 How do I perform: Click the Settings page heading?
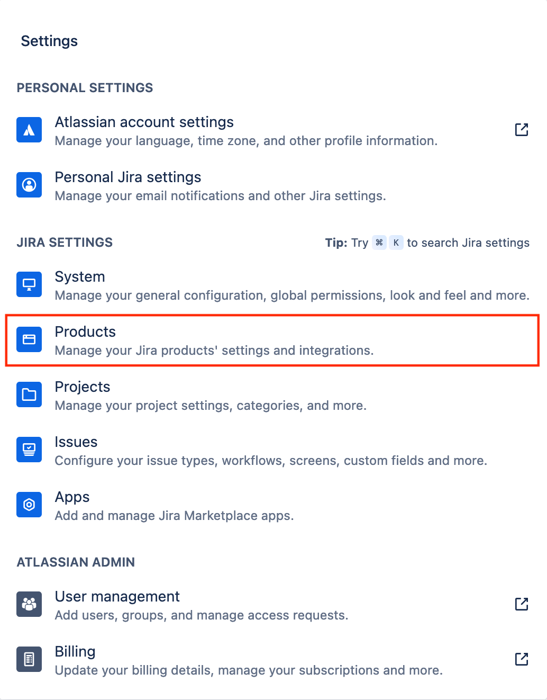49,41
